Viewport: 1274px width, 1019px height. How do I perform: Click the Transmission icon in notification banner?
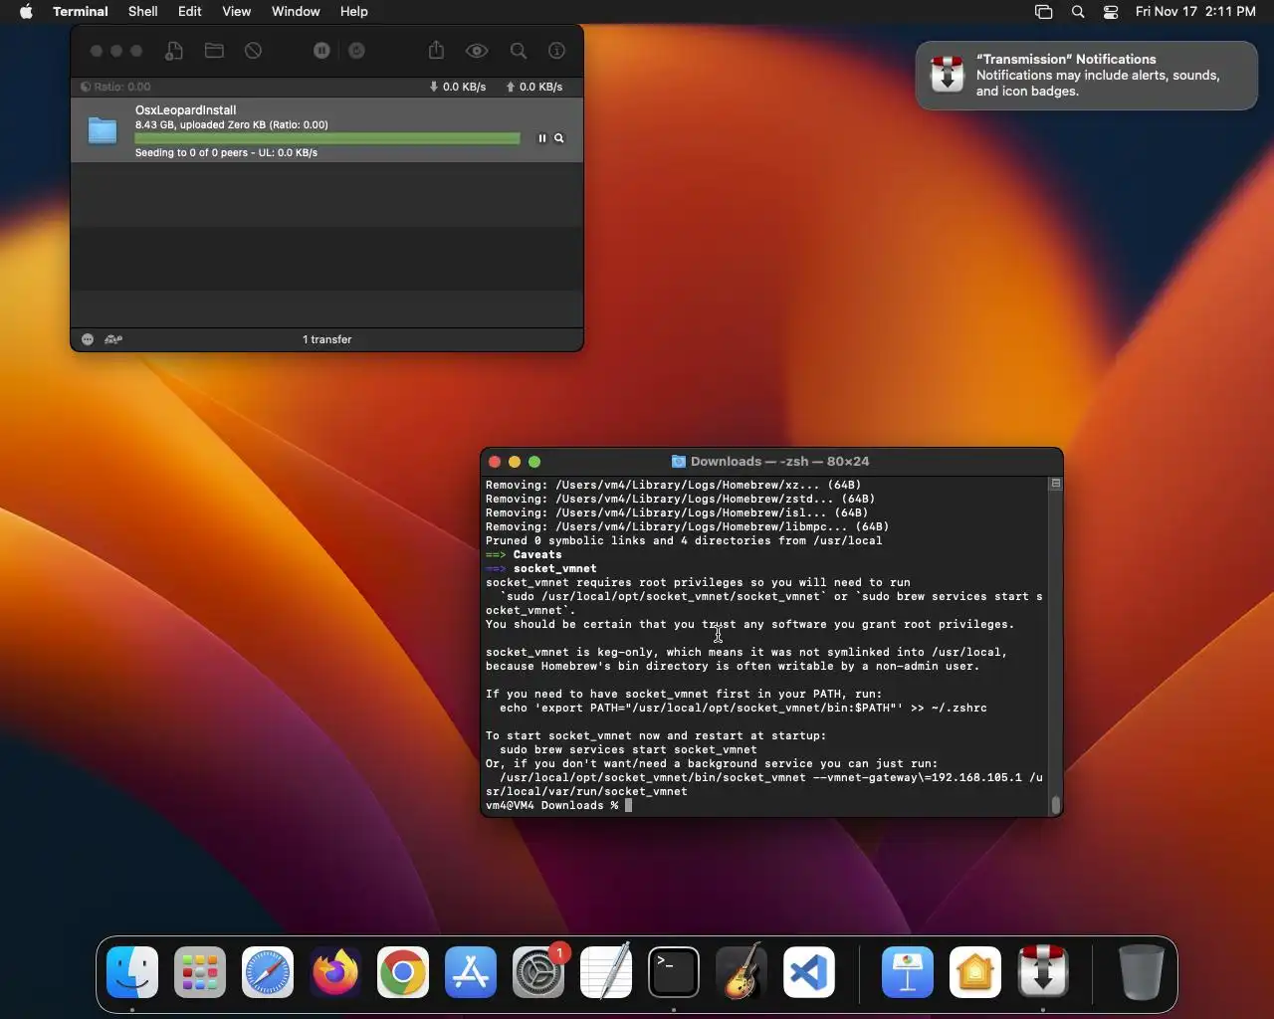[947, 75]
